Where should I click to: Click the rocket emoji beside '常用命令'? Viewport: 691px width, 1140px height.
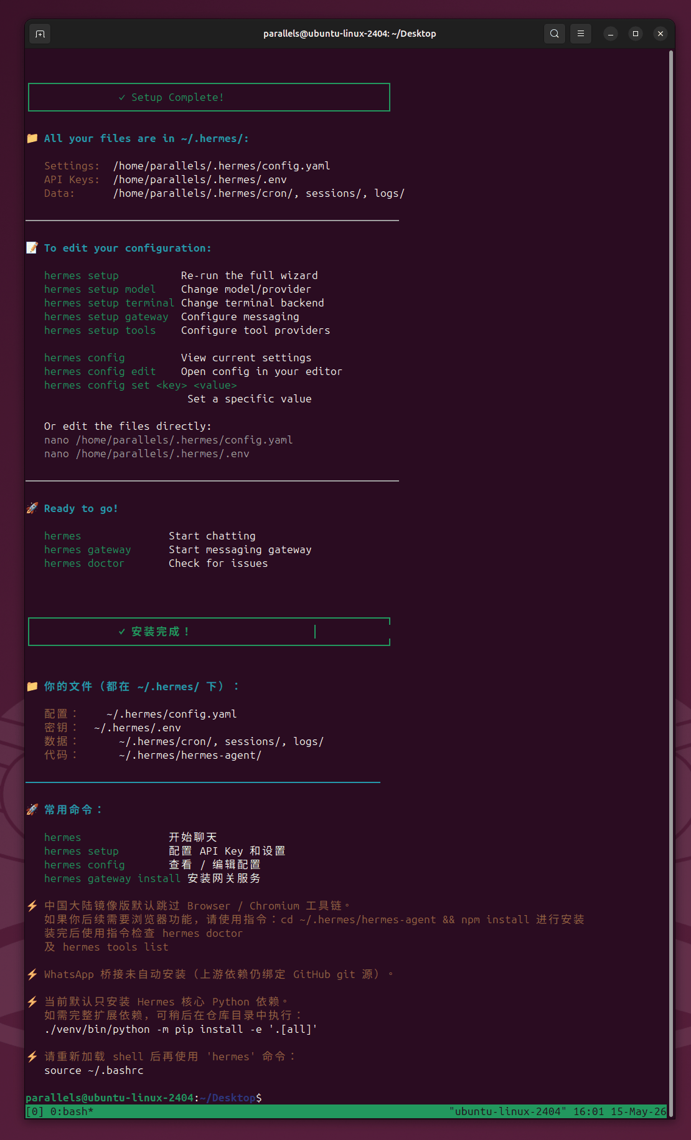(32, 810)
